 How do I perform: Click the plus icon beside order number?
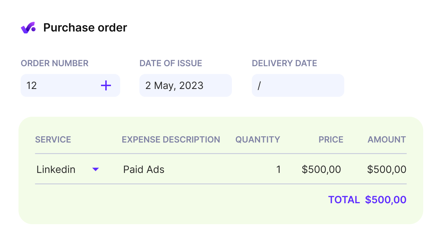(x=106, y=85)
